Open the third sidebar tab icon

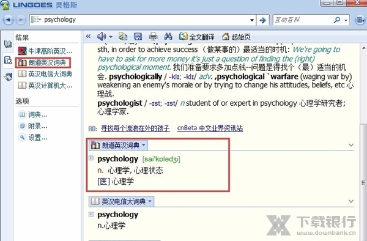pyautogui.click(x=8, y=76)
